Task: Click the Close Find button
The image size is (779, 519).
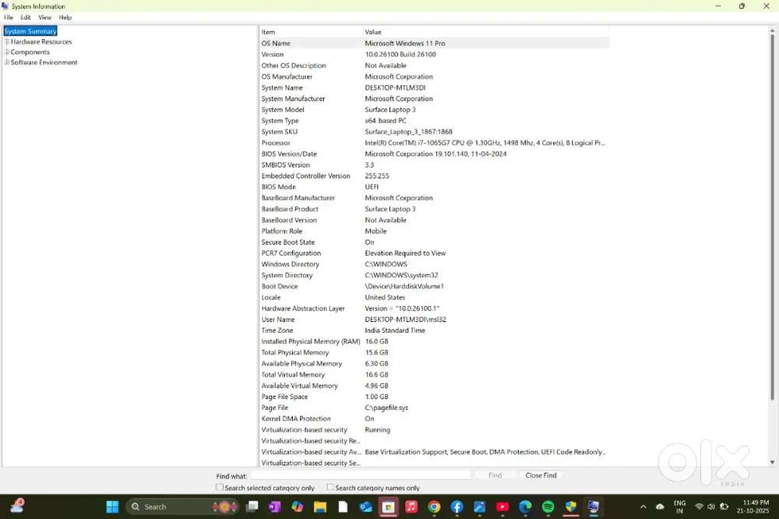Action: (x=541, y=475)
